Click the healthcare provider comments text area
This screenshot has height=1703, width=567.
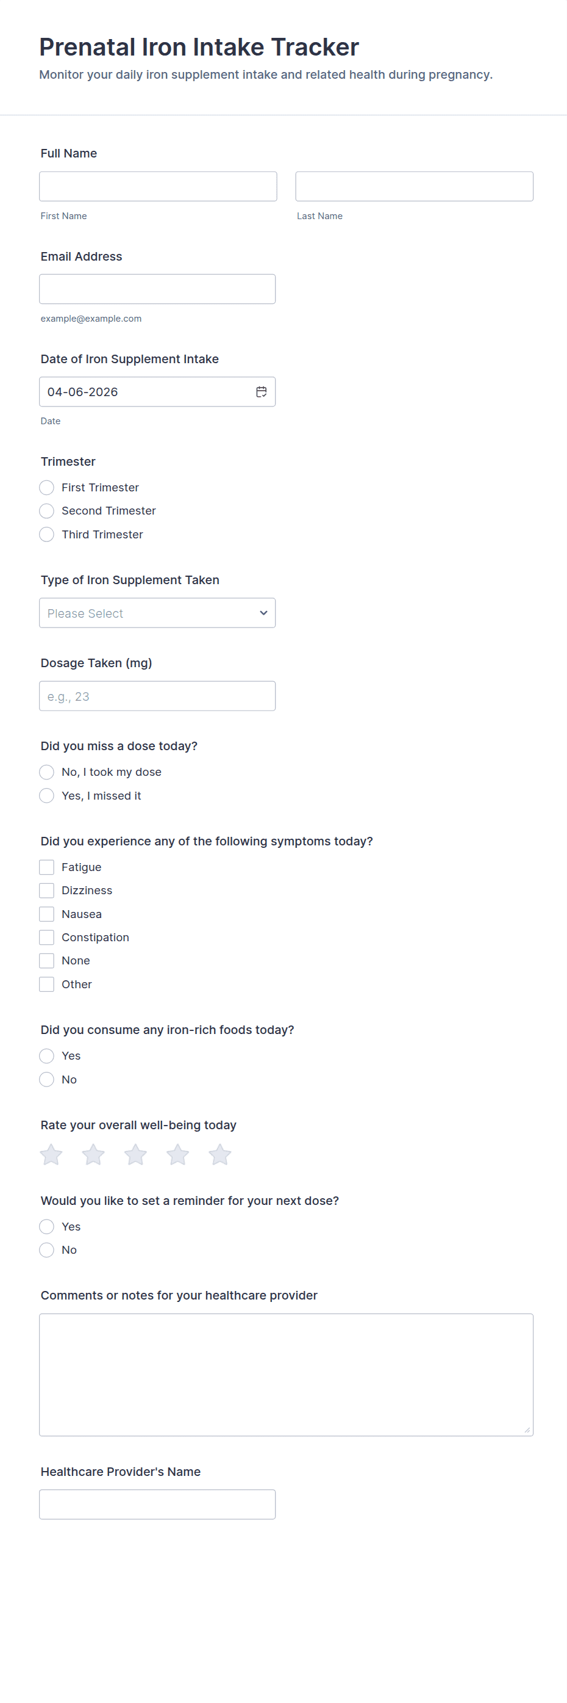pyautogui.click(x=287, y=1375)
